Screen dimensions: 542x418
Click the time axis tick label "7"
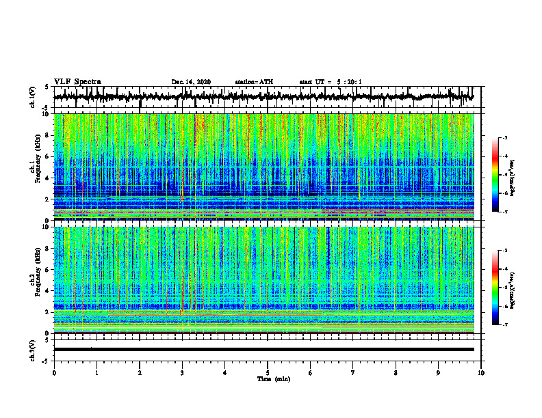tap(353, 373)
